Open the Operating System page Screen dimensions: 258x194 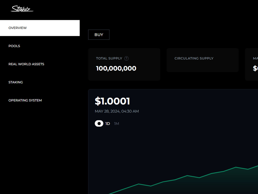point(25,100)
